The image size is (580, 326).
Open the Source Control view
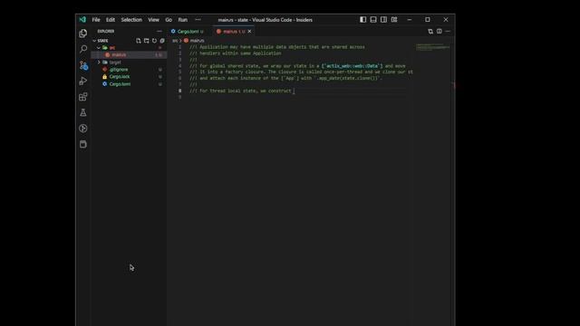(83, 65)
